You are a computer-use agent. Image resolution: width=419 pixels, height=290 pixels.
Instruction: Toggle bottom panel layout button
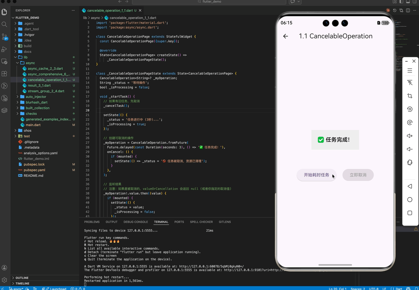click(x=408, y=2)
